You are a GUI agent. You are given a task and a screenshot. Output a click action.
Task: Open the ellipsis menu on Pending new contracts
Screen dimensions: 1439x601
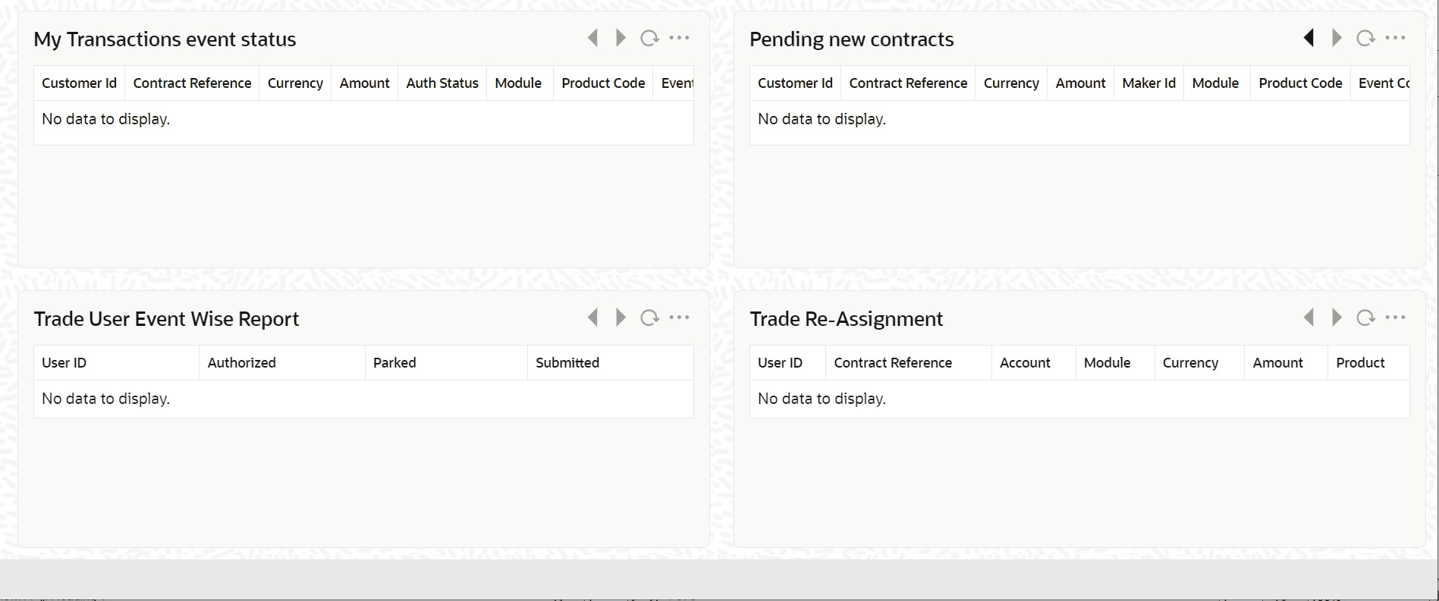pyautogui.click(x=1396, y=37)
